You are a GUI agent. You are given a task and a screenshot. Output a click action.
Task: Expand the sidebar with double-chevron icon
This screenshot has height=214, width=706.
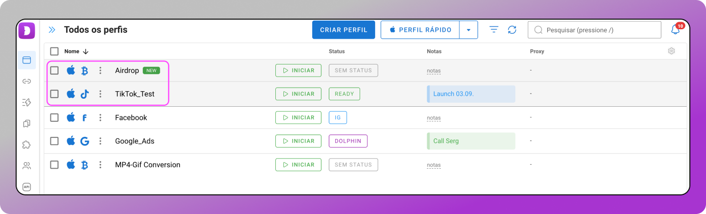coord(52,30)
